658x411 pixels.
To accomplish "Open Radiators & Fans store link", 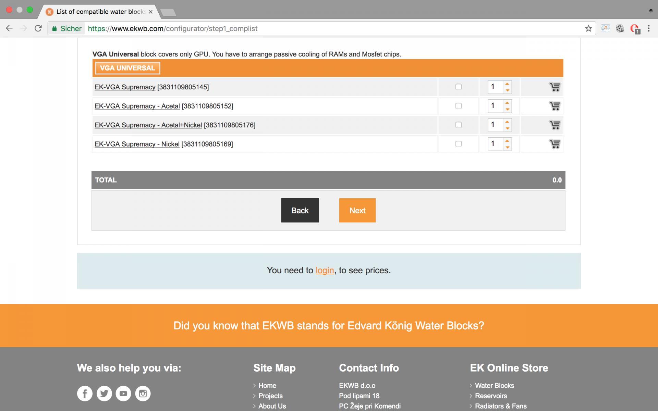I will point(501,406).
